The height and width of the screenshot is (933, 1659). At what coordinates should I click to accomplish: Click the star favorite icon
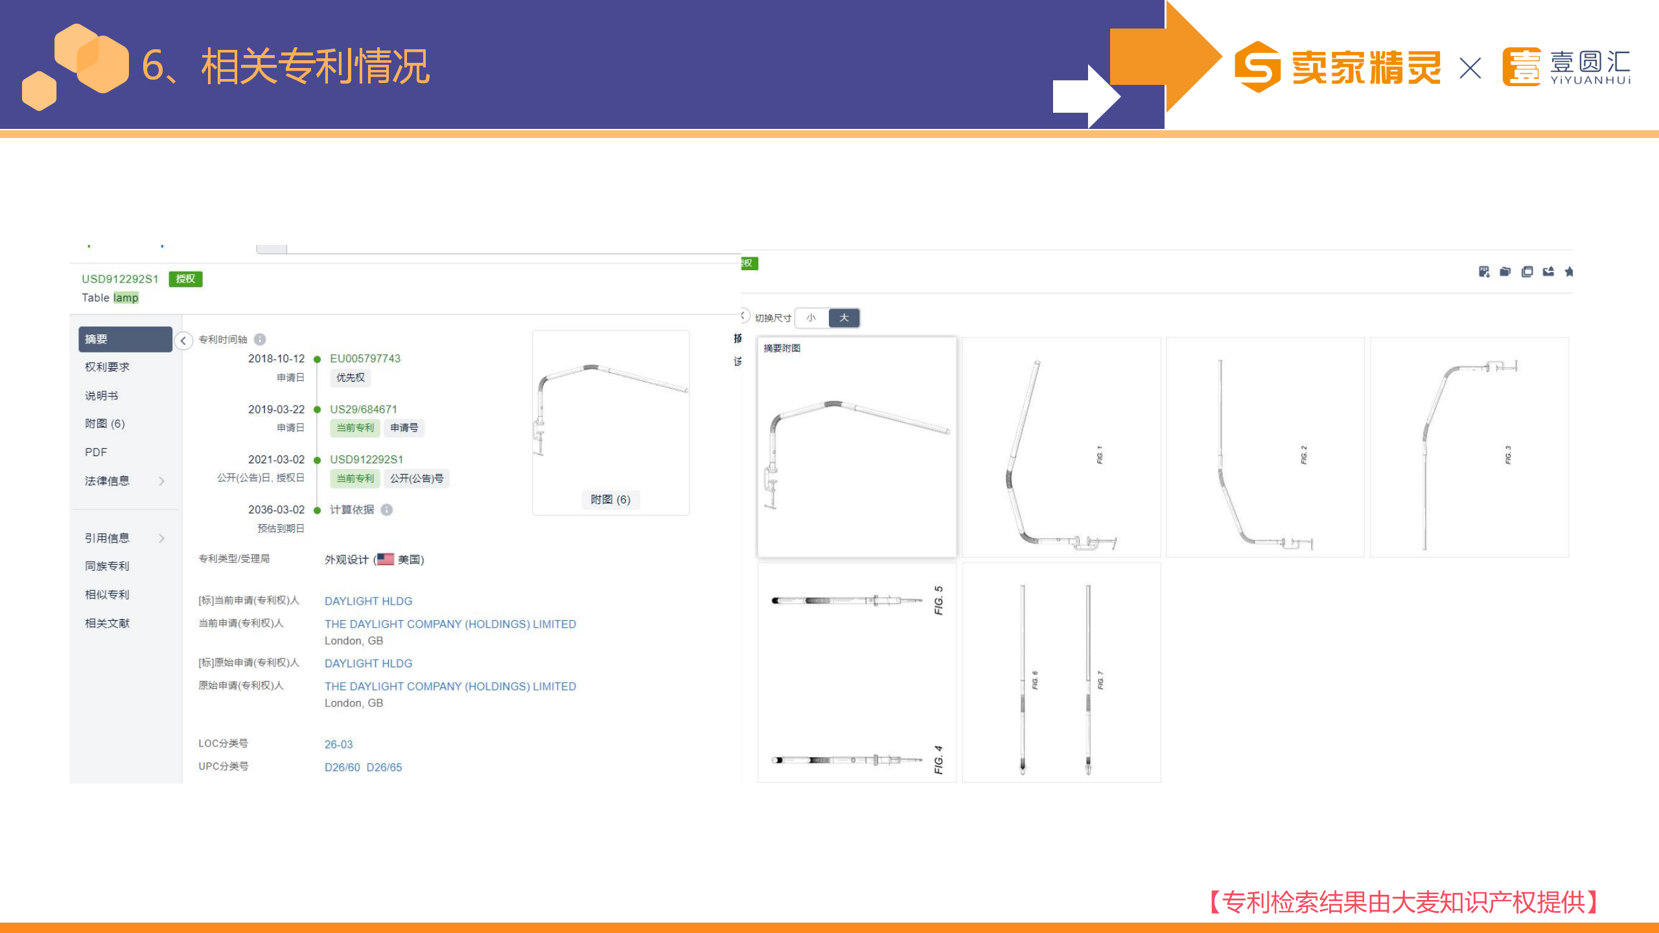(1568, 271)
